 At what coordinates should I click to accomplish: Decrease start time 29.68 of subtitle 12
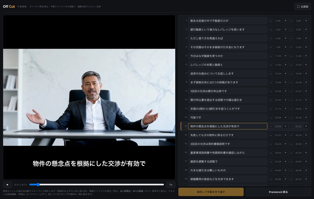271,117
